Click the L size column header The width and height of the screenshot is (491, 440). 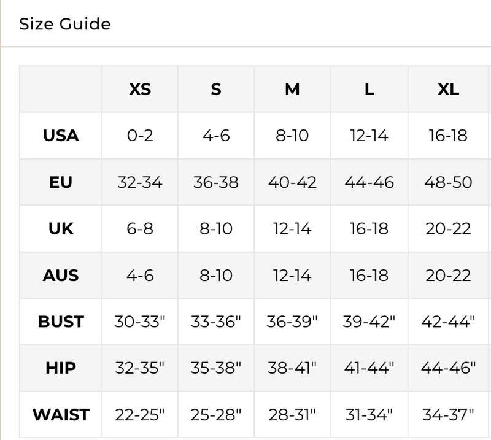(369, 89)
